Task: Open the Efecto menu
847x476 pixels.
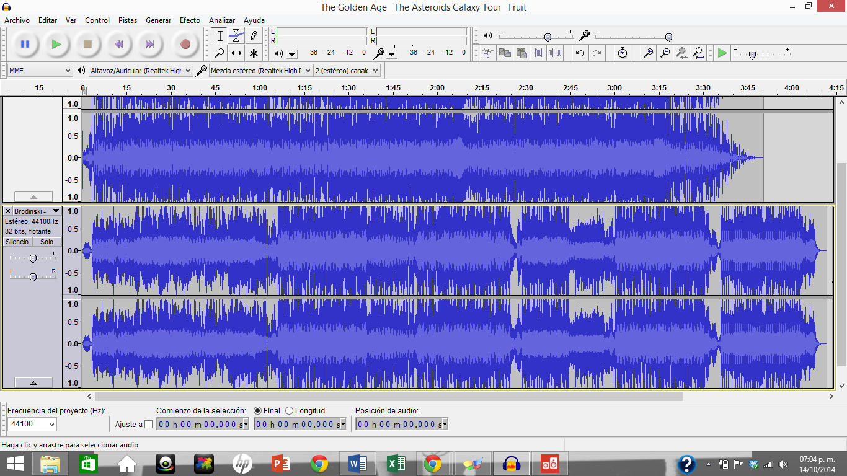Action: pyautogui.click(x=190, y=20)
